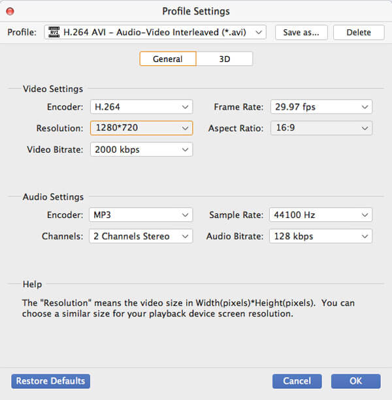
Task: Close the Profile Settings window
Action: [10, 11]
